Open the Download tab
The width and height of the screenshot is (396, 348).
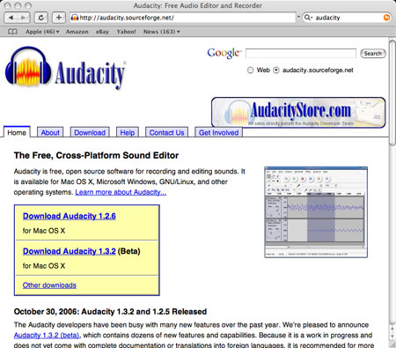pyautogui.click(x=90, y=132)
